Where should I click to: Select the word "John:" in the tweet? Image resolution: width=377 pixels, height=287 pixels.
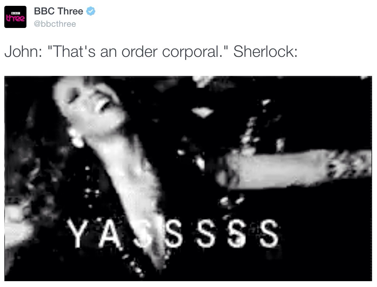click(23, 52)
